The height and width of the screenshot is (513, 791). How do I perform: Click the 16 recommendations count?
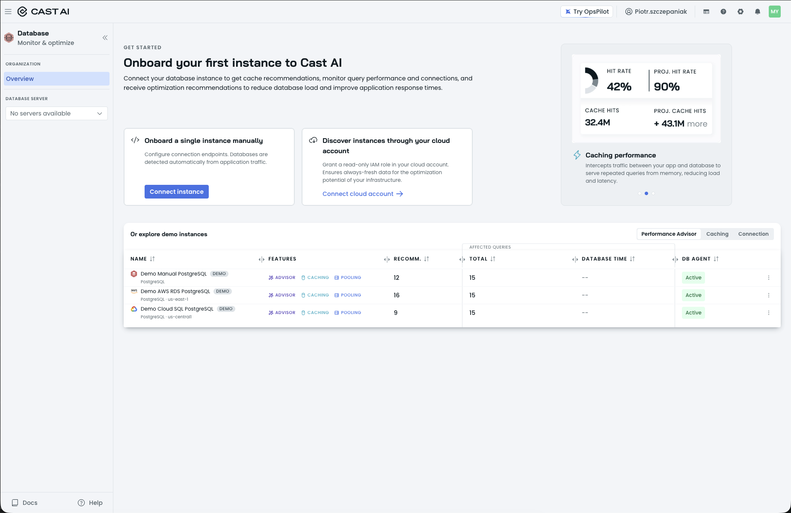pos(397,295)
